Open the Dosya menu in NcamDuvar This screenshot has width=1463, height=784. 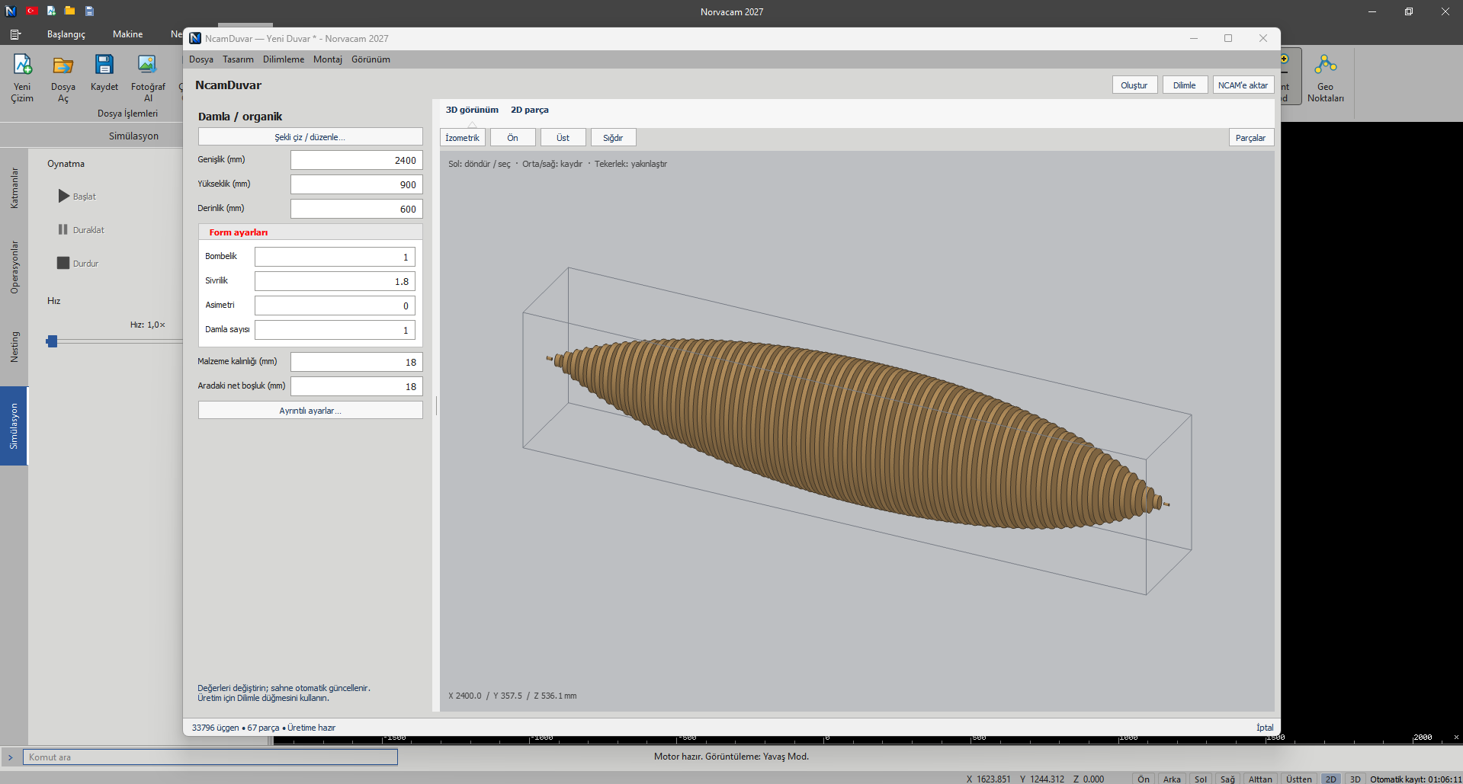pos(201,59)
